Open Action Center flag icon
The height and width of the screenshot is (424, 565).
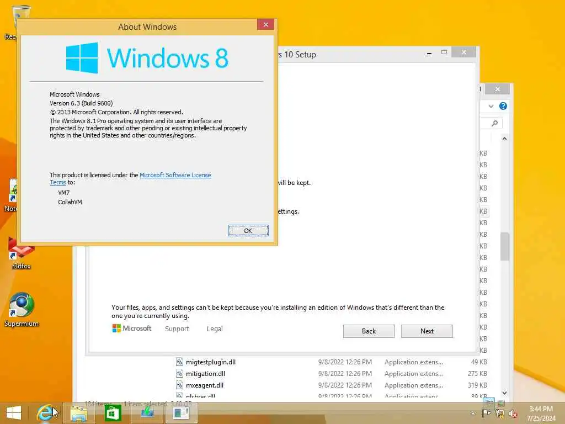[x=486, y=413]
